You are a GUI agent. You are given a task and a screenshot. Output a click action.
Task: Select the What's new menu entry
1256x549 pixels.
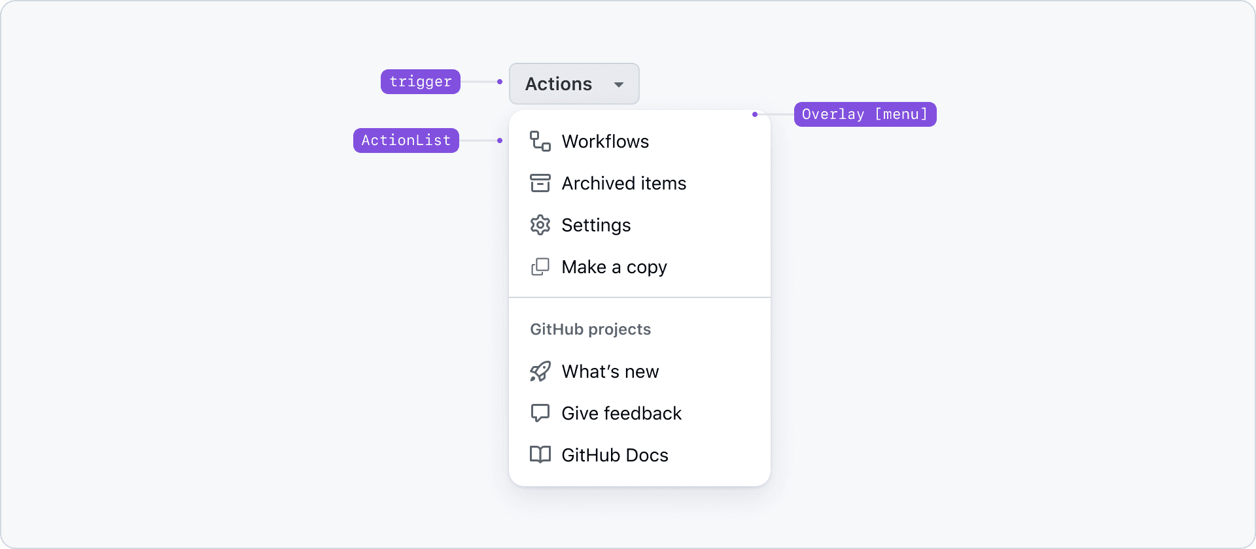pyautogui.click(x=610, y=371)
